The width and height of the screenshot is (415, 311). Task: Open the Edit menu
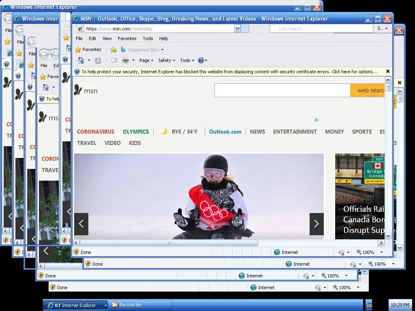click(92, 38)
